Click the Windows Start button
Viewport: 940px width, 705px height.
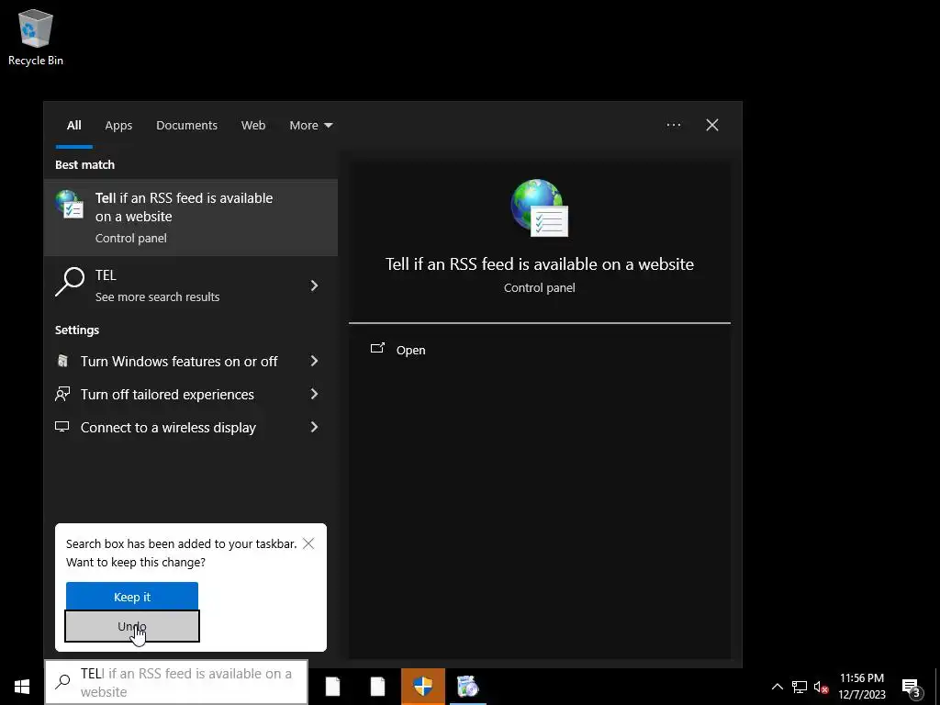22,686
